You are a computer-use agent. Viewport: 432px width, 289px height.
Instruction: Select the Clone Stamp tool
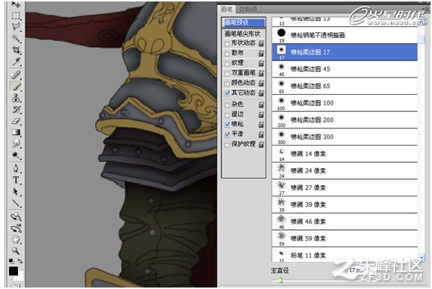(16, 98)
